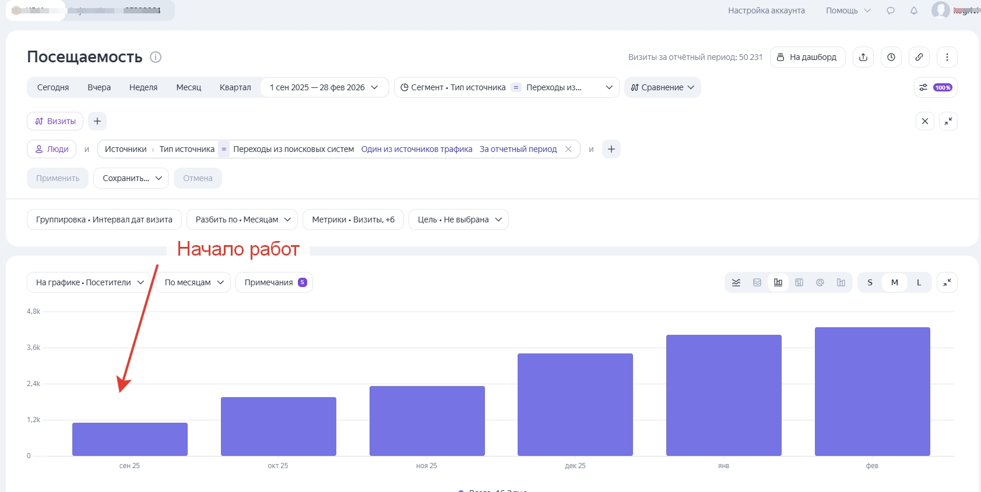Click the Люди button

[52, 149]
